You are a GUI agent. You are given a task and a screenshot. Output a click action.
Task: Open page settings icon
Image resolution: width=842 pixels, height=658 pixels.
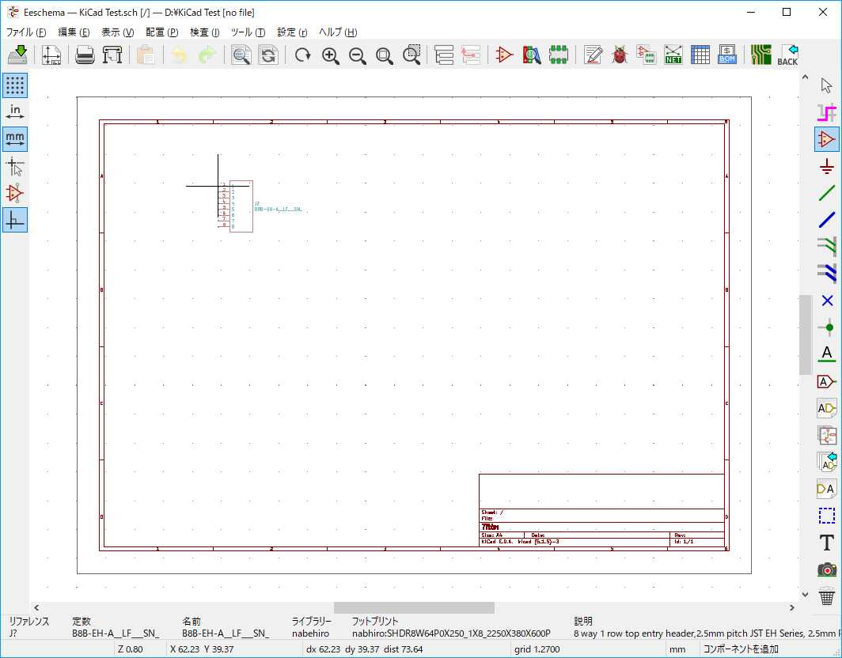tap(51, 55)
